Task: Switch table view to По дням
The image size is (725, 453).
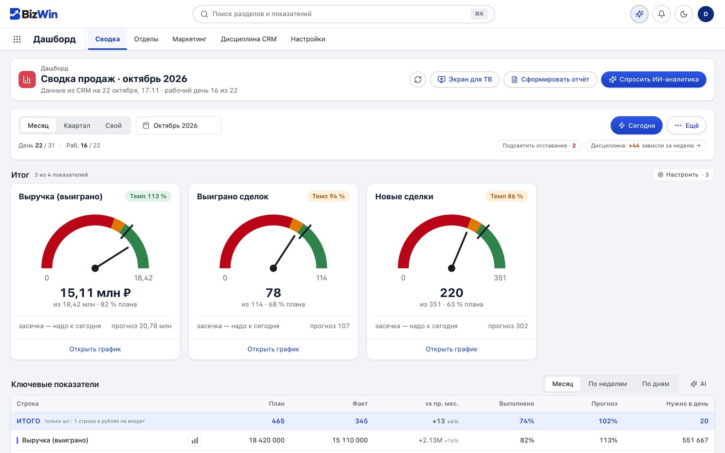Action: point(656,384)
